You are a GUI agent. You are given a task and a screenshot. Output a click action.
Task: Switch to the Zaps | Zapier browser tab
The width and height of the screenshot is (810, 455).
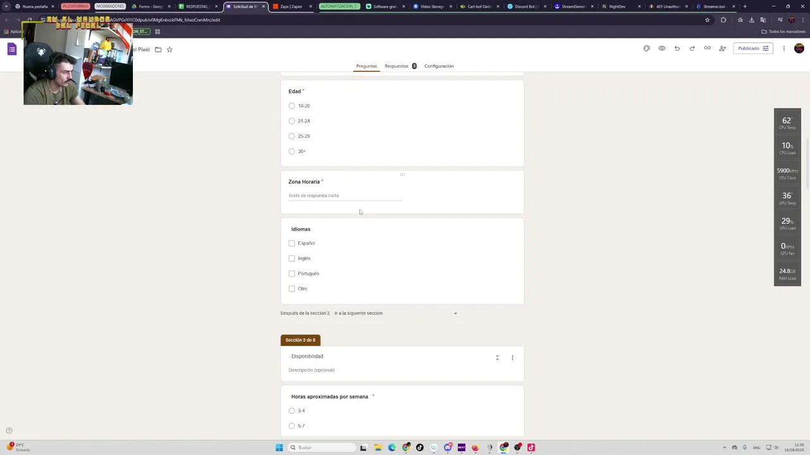pyautogui.click(x=292, y=6)
